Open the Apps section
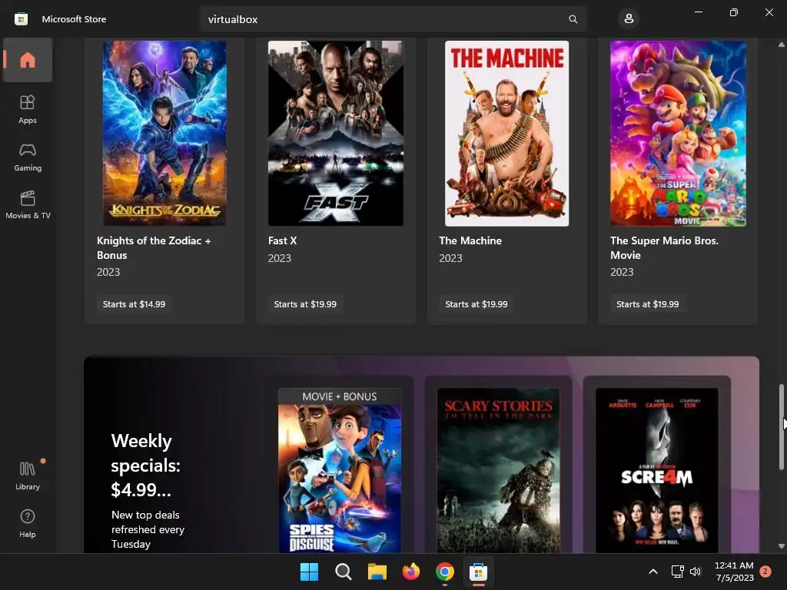This screenshot has width=787, height=590. tap(28, 109)
